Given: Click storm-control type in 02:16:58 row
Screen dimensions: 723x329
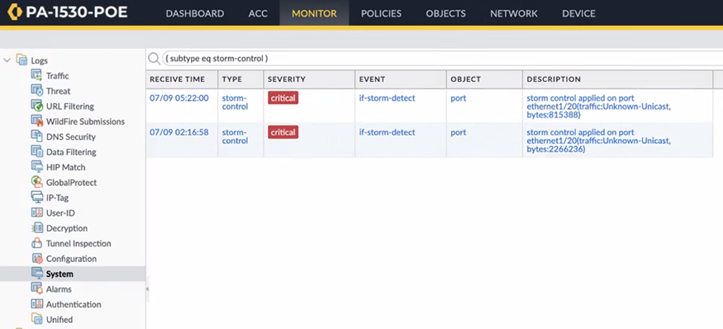Looking at the screenshot, I should pos(235,136).
